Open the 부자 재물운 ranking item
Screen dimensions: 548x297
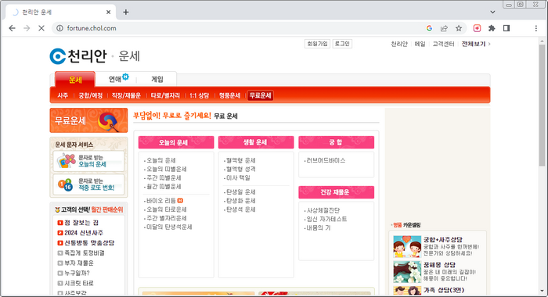click(79, 263)
